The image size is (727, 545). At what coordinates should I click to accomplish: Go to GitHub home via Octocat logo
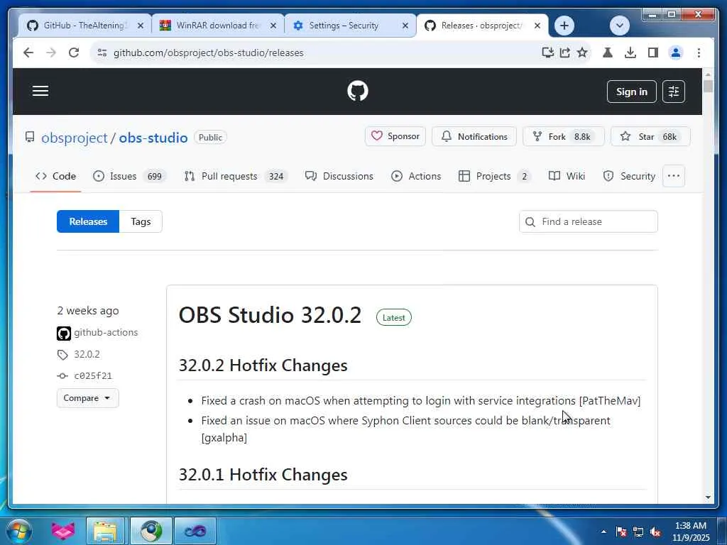pos(358,91)
